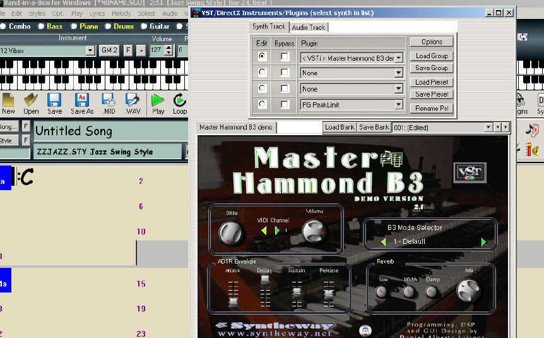
Task: Open the Lyrics menu
Action: click(97, 13)
